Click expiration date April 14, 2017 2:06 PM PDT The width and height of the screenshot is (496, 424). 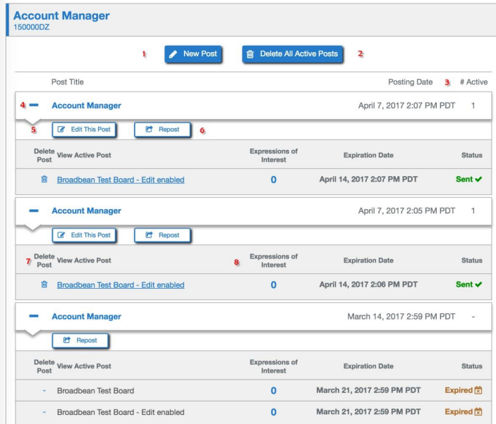(x=368, y=285)
